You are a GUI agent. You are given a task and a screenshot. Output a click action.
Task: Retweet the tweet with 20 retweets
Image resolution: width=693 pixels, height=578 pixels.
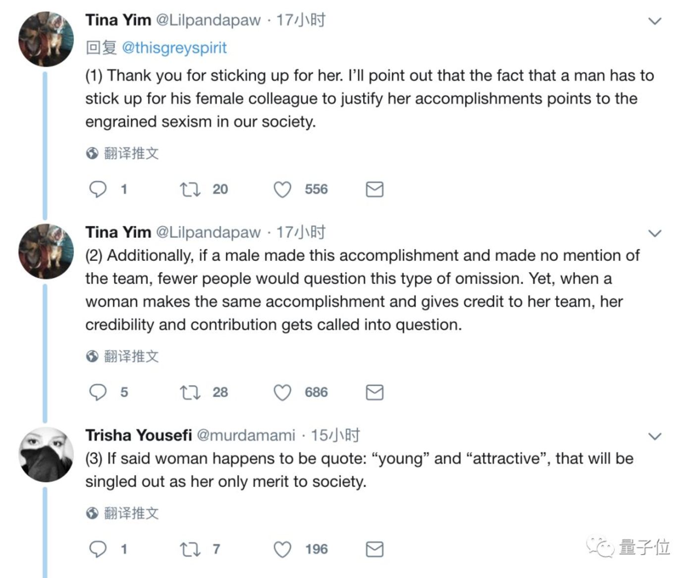point(190,189)
